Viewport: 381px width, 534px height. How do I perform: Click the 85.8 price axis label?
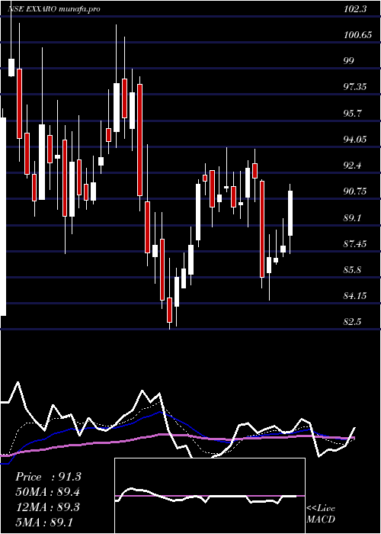352,270
